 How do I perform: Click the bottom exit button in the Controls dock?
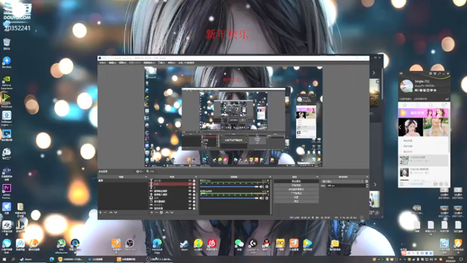pyautogui.click(x=296, y=201)
